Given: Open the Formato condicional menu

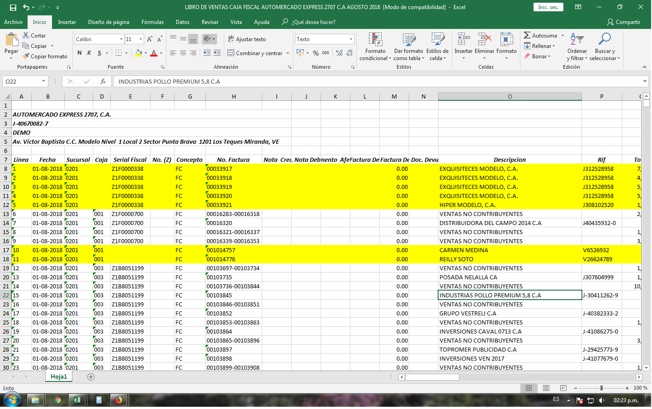Looking at the screenshot, I should pyautogui.click(x=375, y=47).
